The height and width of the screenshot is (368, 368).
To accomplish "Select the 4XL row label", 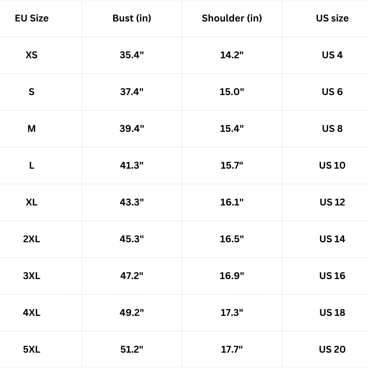I will click(x=32, y=312).
